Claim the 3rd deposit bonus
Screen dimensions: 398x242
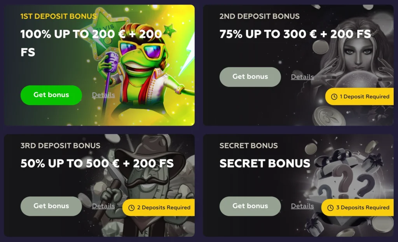click(x=51, y=206)
